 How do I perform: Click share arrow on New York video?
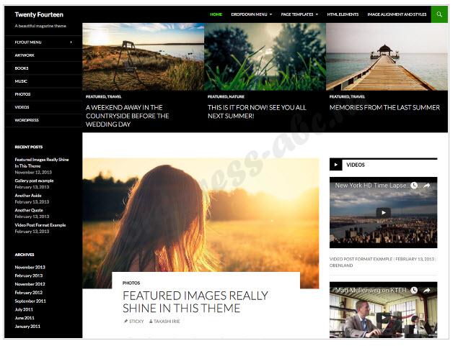(426, 186)
